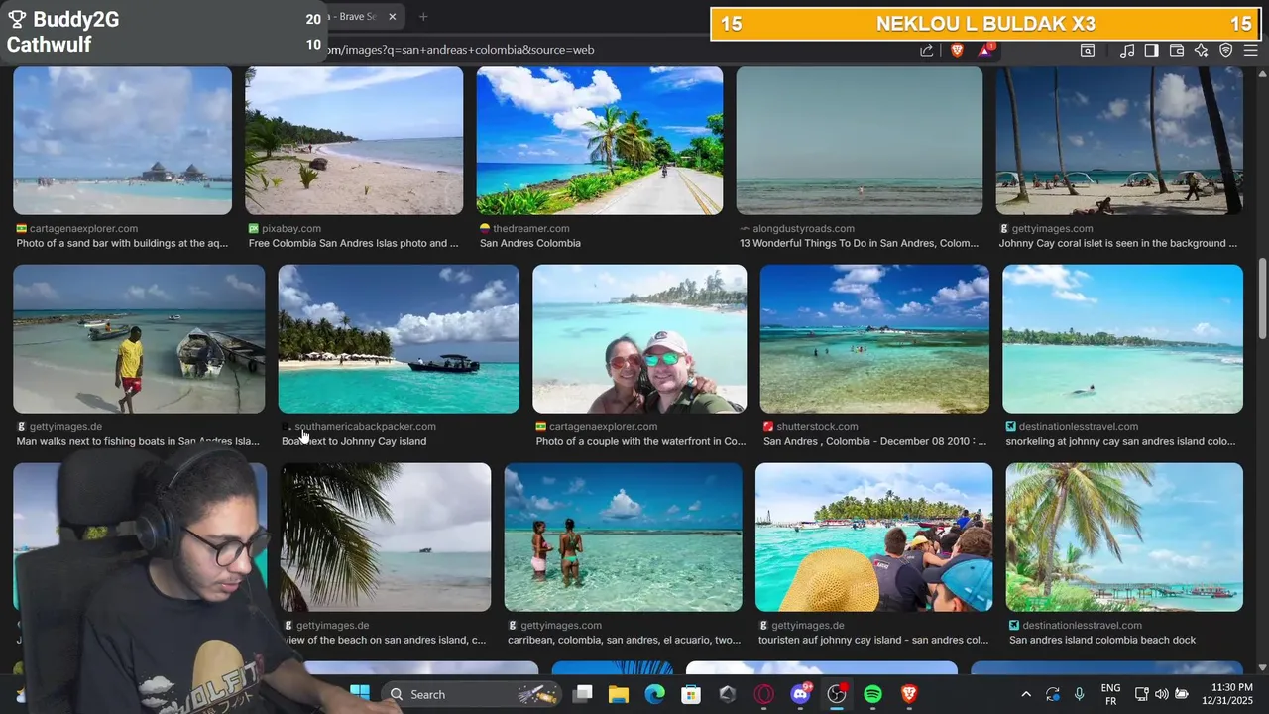The image size is (1269, 714).
Task: Close the Brave Search tab
Action: (392, 16)
